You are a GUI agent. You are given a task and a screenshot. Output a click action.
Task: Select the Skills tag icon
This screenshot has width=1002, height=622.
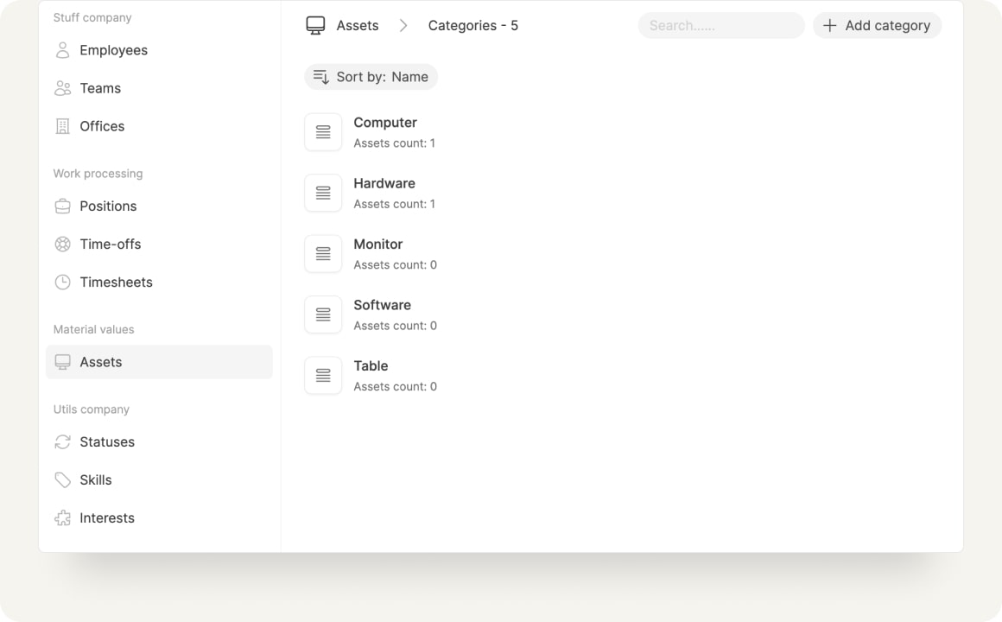(x=62, y=479)
